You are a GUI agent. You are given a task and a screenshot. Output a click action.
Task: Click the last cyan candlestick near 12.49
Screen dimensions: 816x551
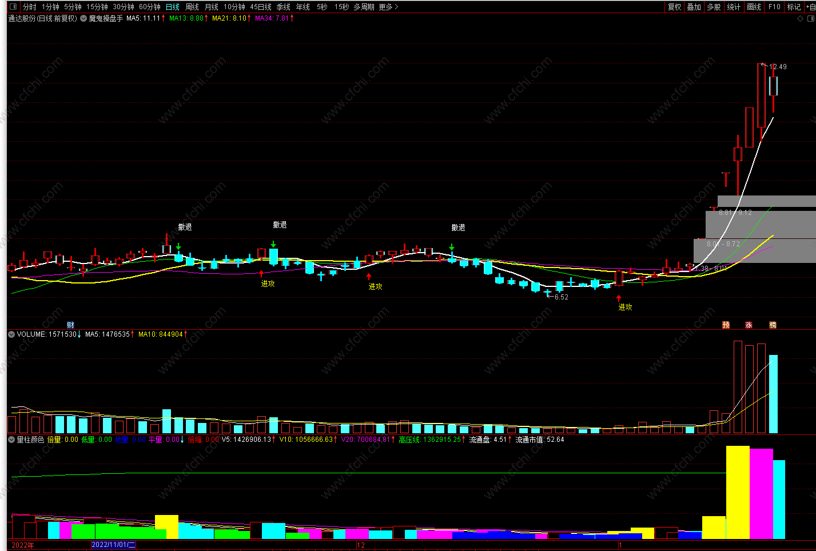click(x=773, y=86)
